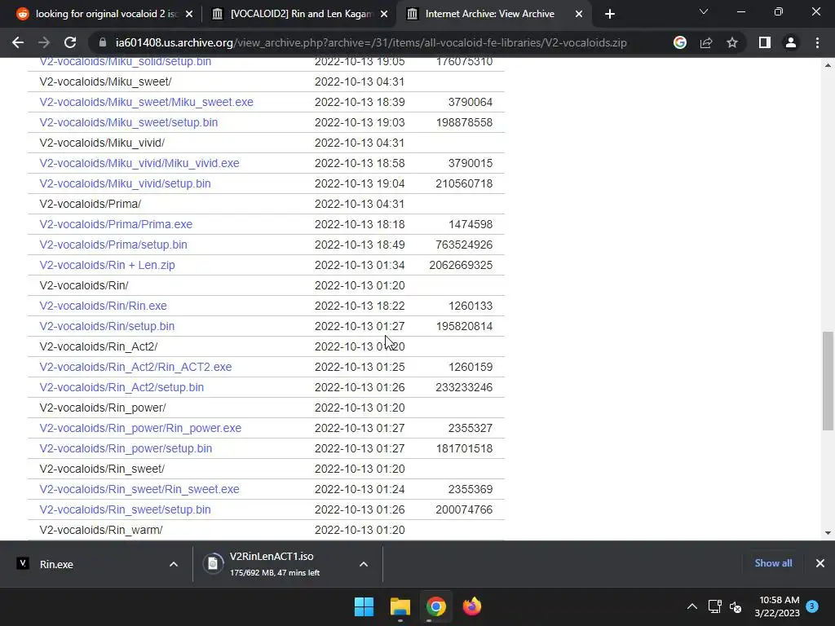Click the page vertical scrollbar thumb
The width and height of the screenshot is (835, 626).
[828, 381]
